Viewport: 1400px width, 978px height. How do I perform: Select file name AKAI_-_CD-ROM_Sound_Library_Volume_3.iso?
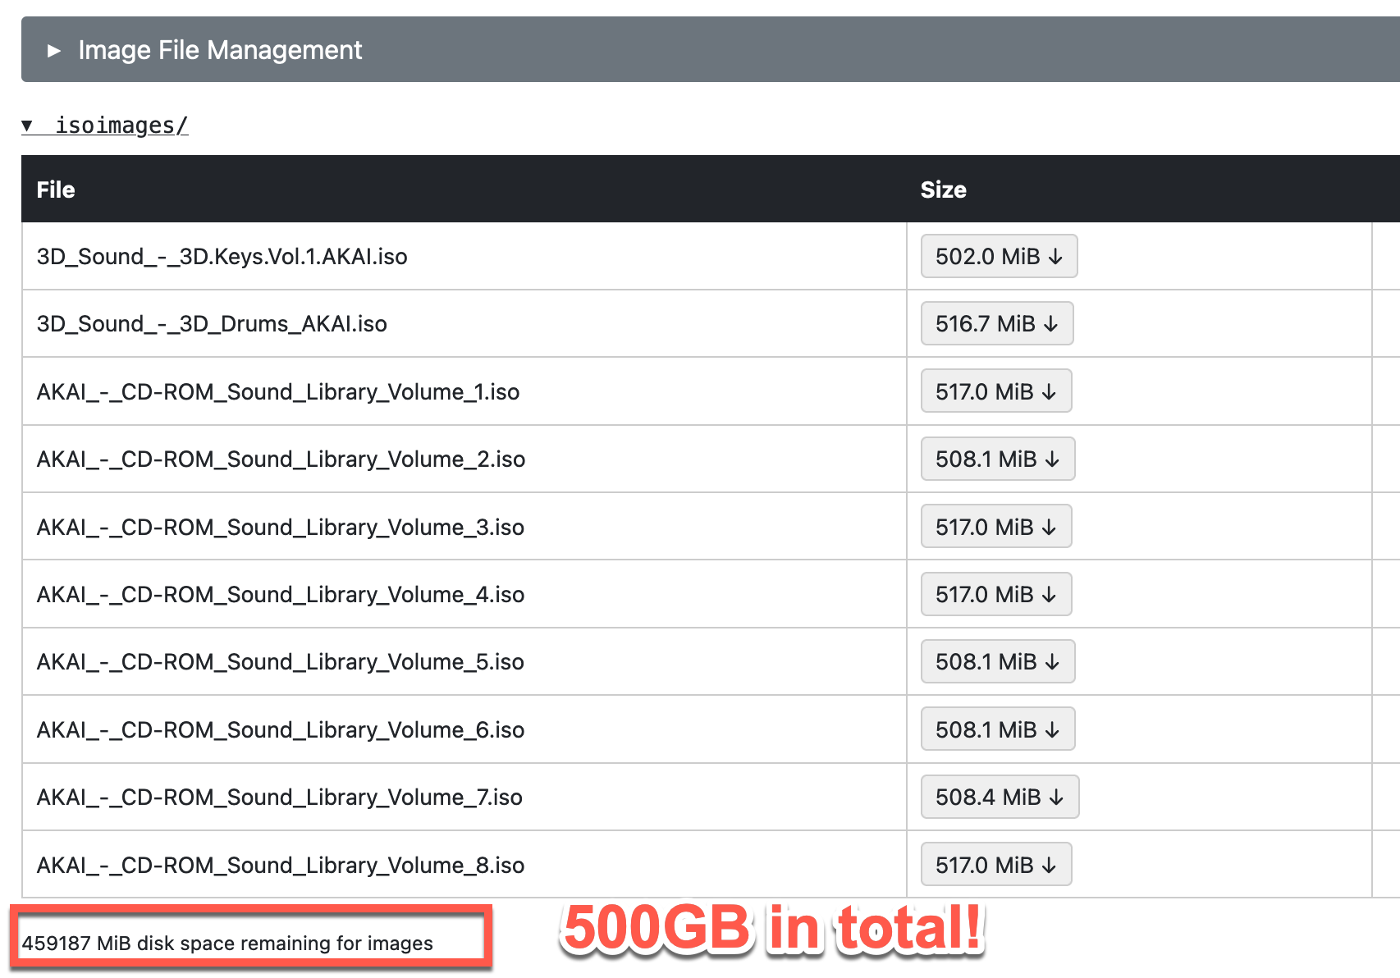pos(281,528)
